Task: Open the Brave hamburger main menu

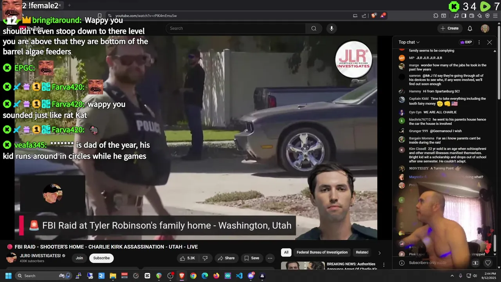Action: point(495,16)
